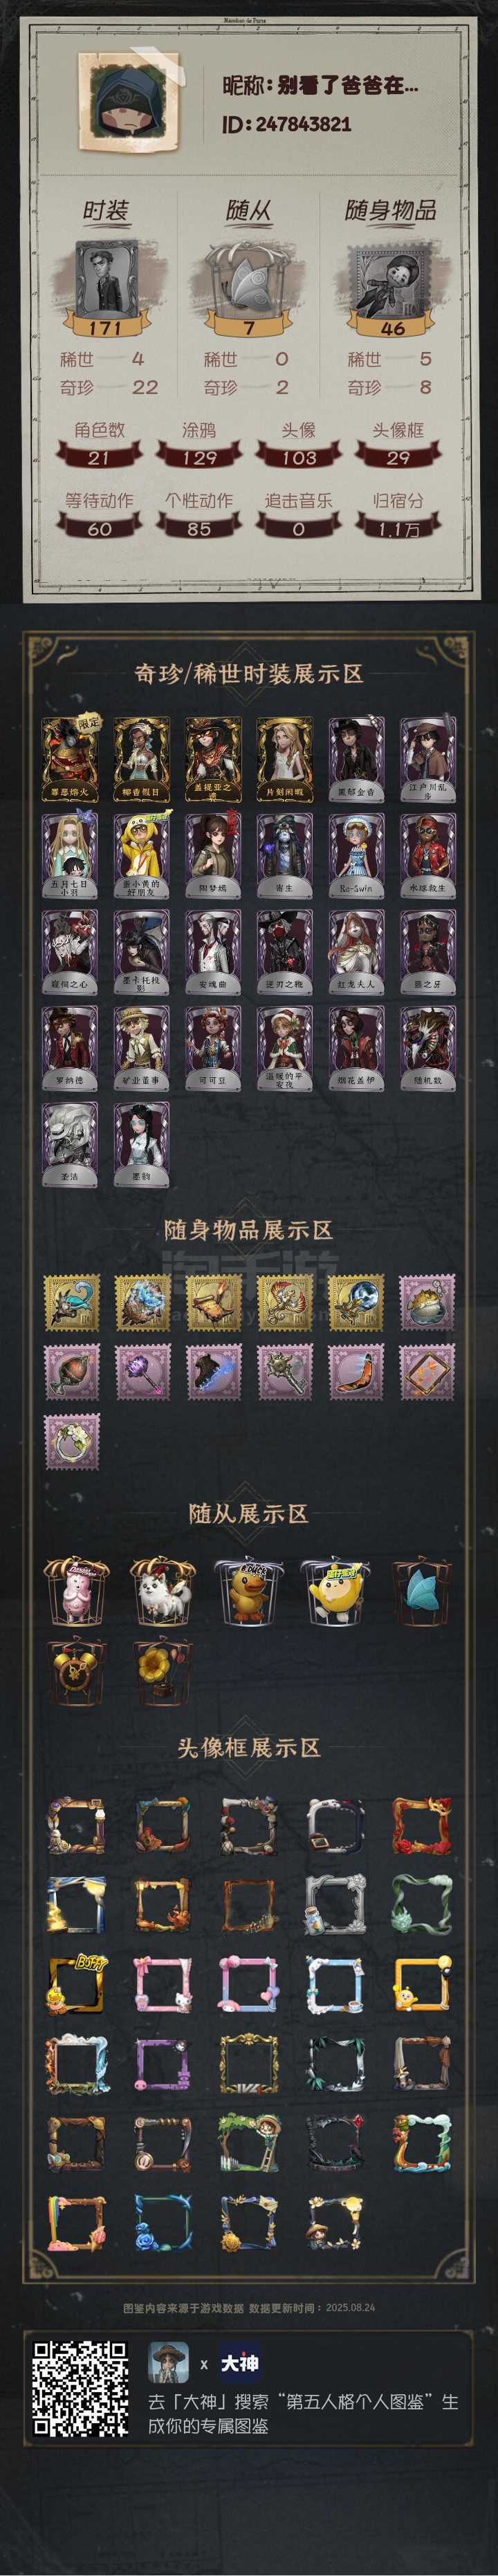Image resolution: width=498 pixels, height=2576 pixels.
Task: Open the 随从 pet count badge
Action: [249, 328]
